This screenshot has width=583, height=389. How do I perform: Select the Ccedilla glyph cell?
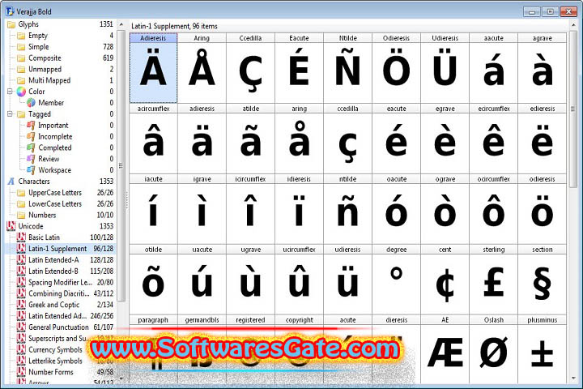coord(250,68)
